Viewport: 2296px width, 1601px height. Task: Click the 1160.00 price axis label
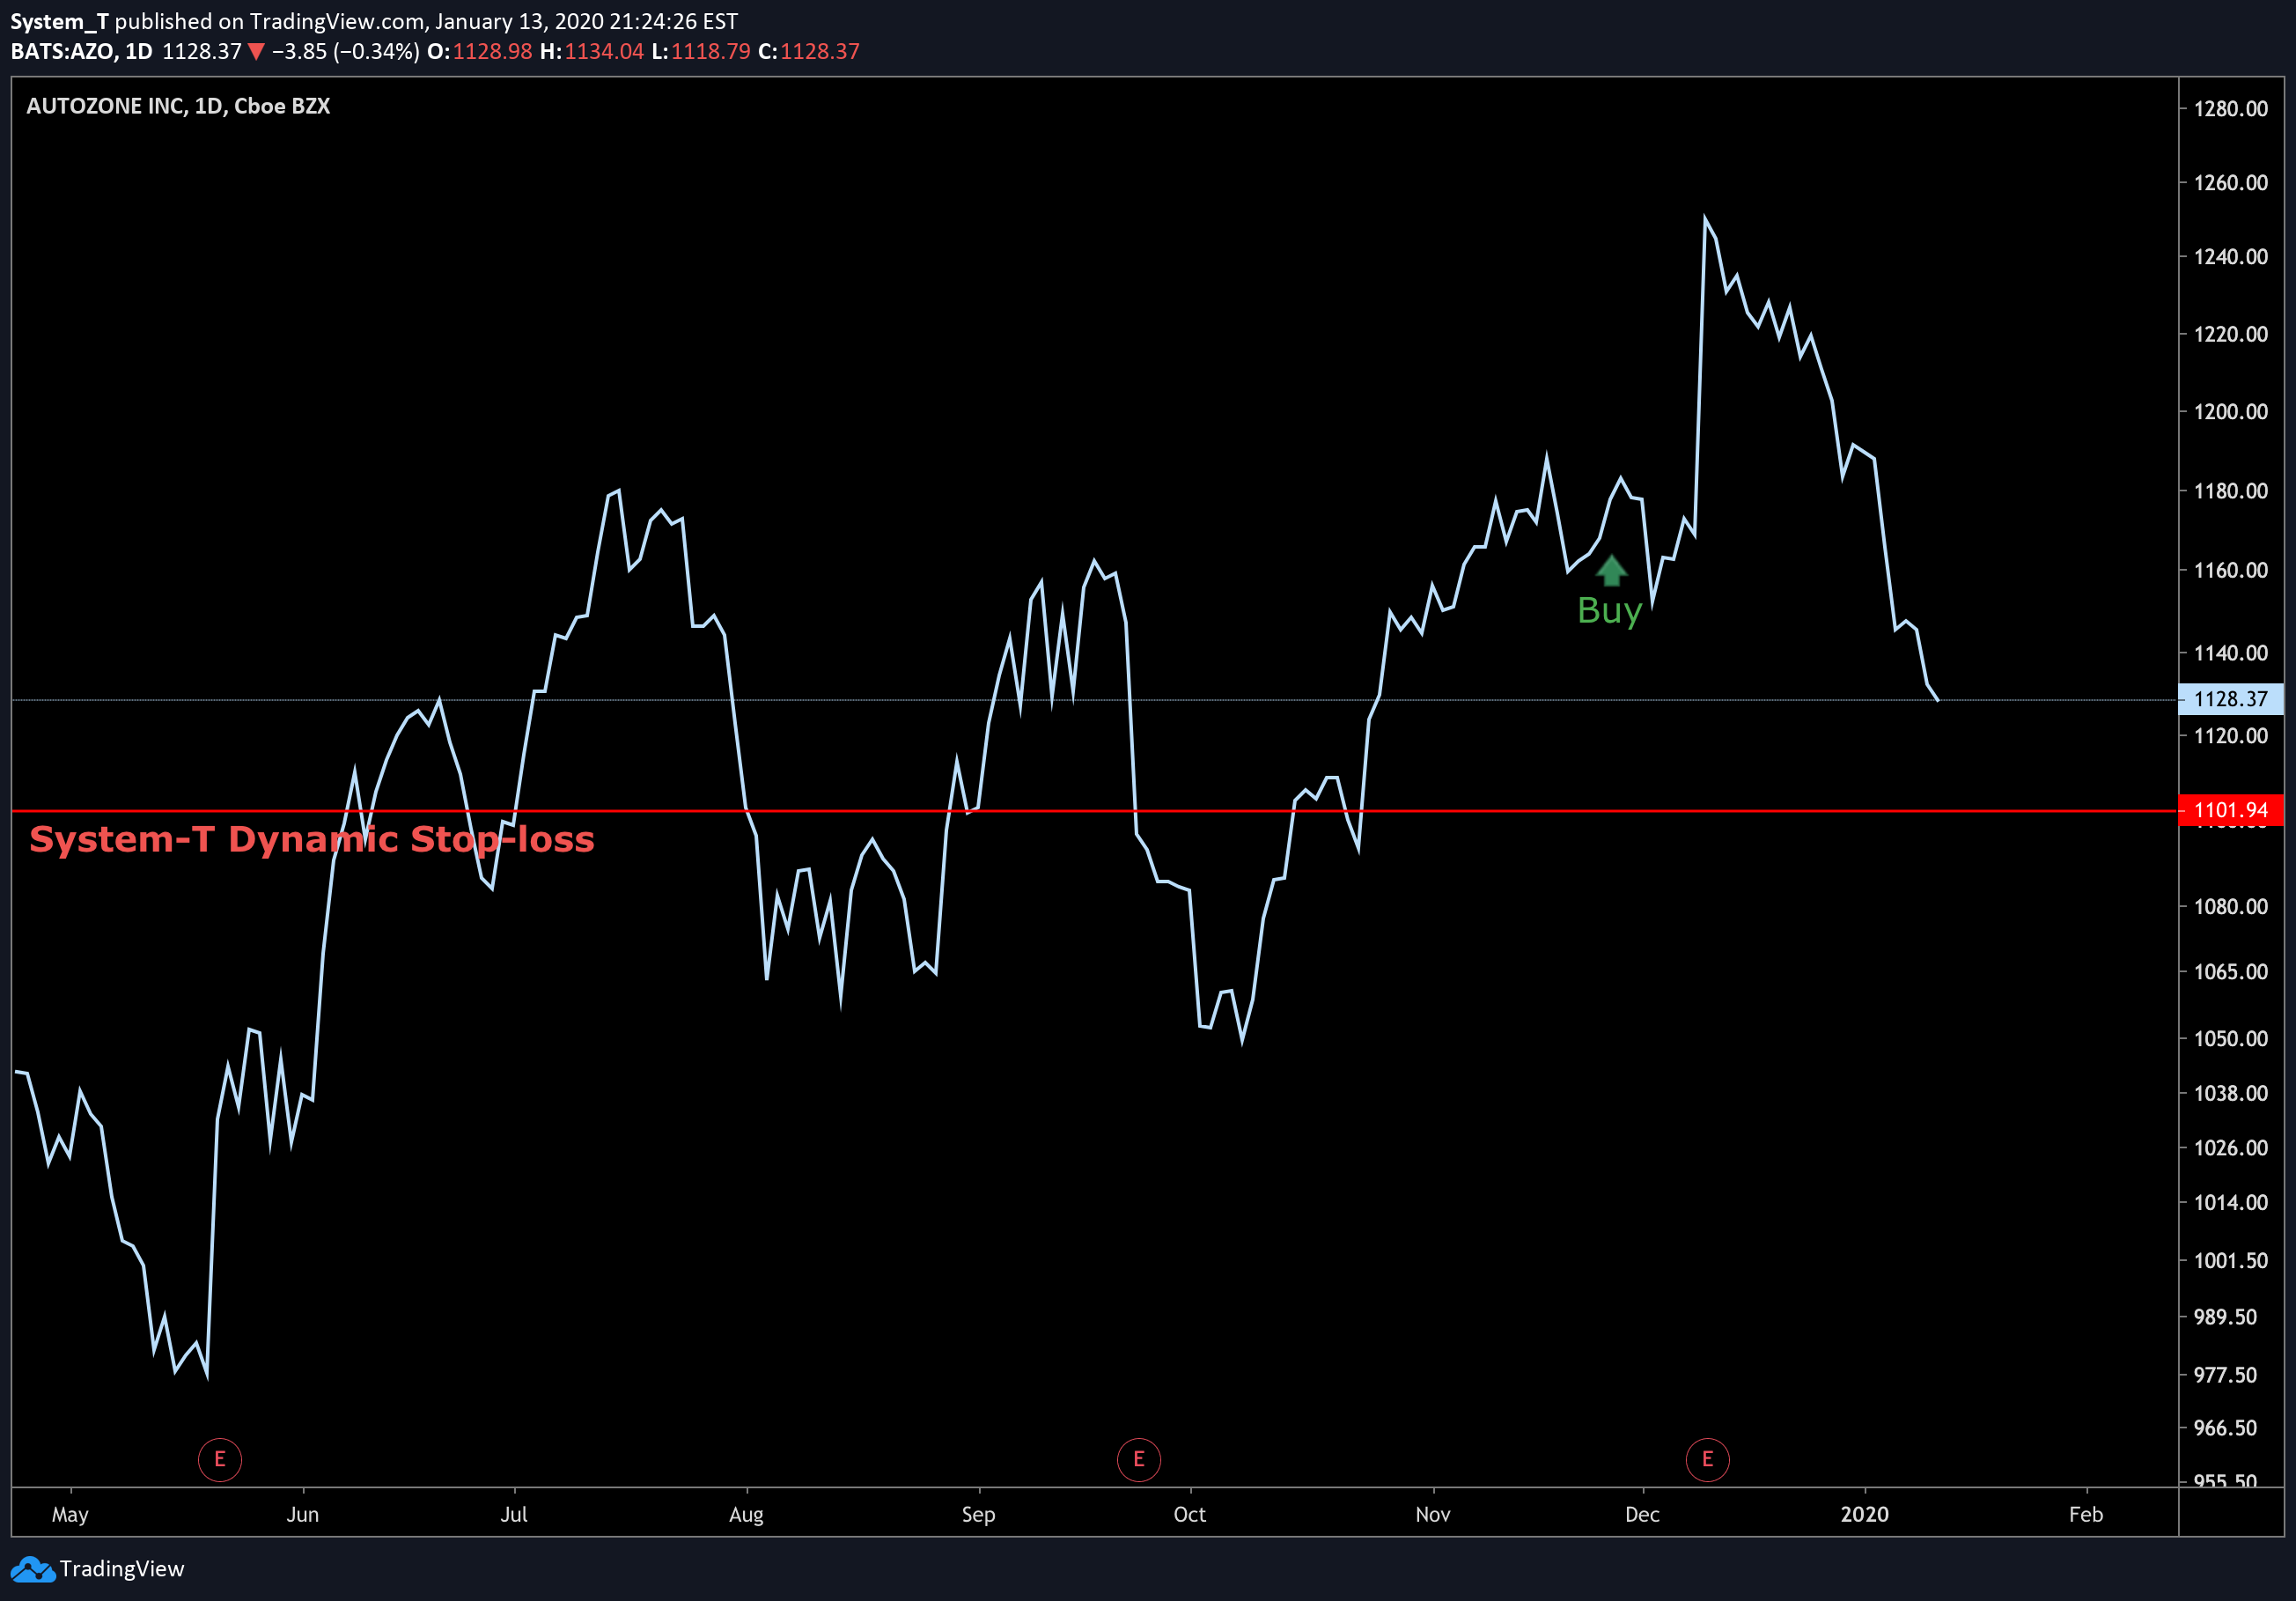point(2231,571)
